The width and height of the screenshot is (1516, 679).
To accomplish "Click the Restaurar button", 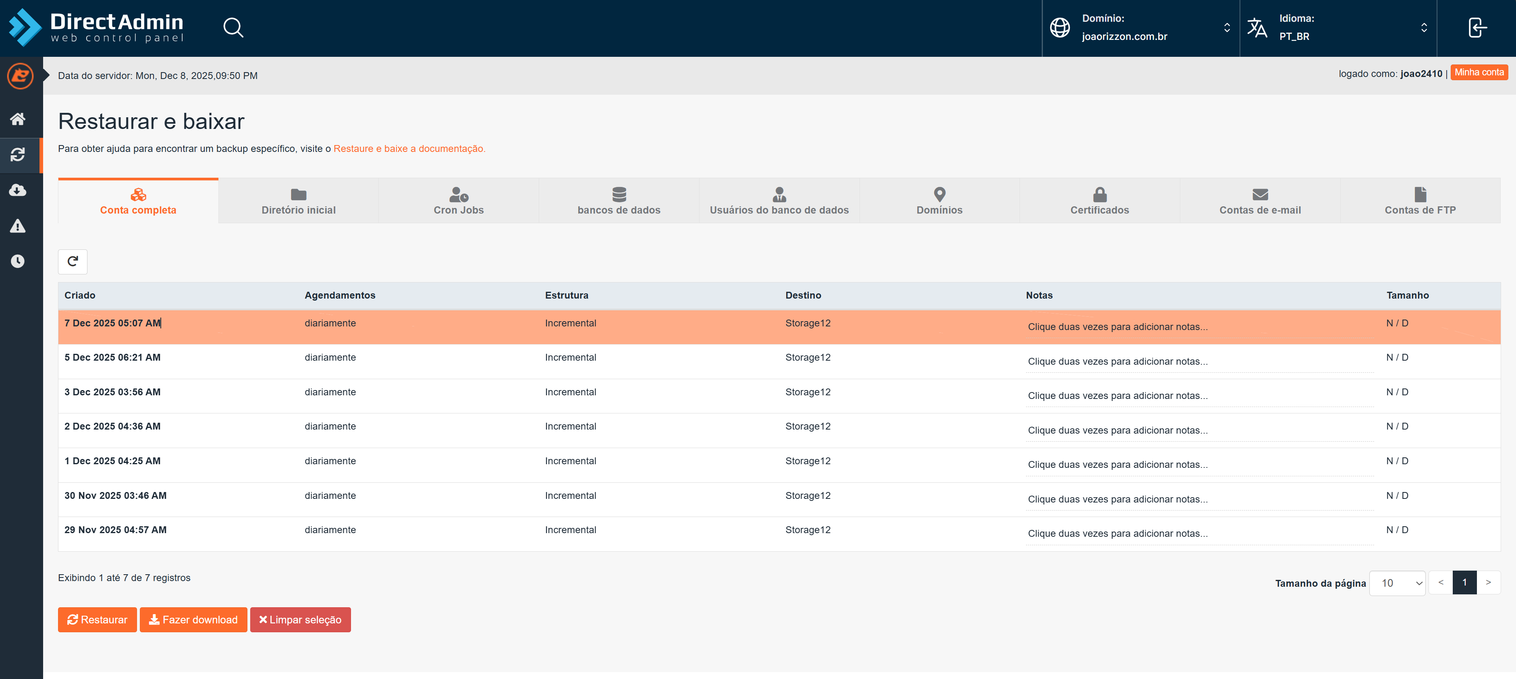I will point(97,620).
